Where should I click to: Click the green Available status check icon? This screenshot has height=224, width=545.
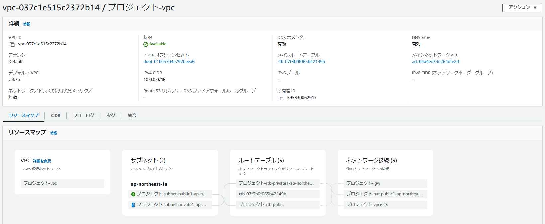[146, 44]
